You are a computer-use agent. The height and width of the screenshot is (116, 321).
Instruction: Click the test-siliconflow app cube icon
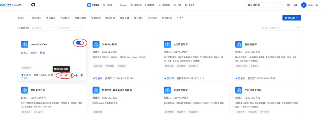point(25,44)
